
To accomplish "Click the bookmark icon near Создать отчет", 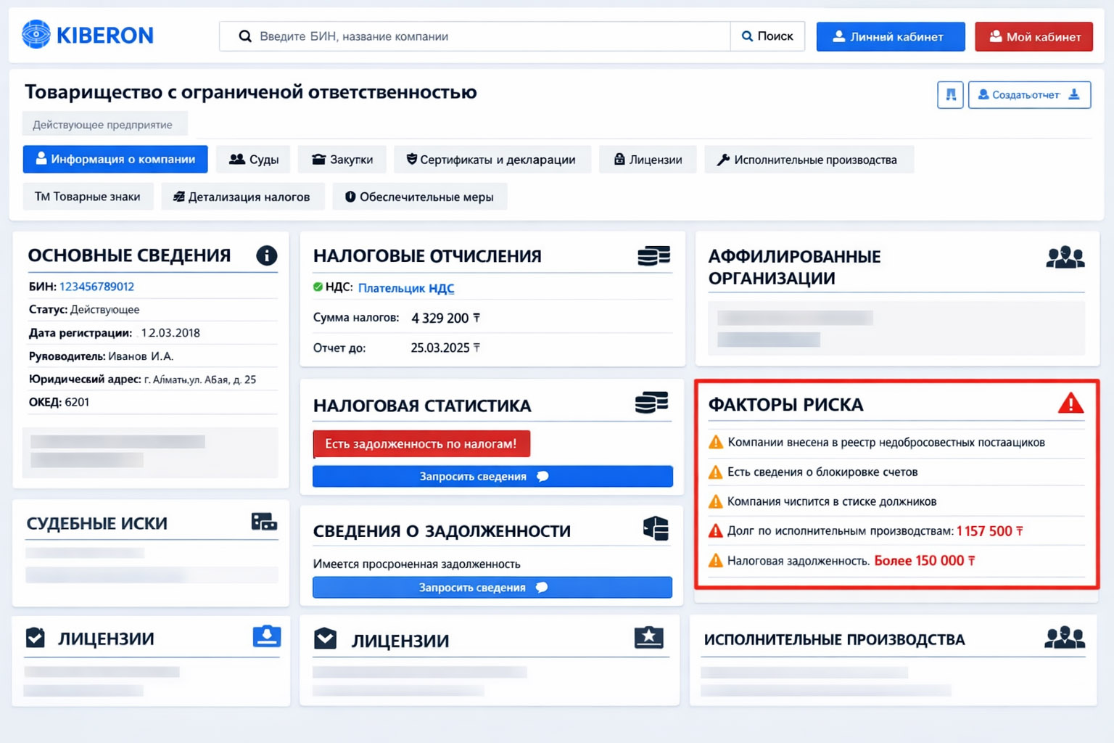I will click(x=950, y=94).
